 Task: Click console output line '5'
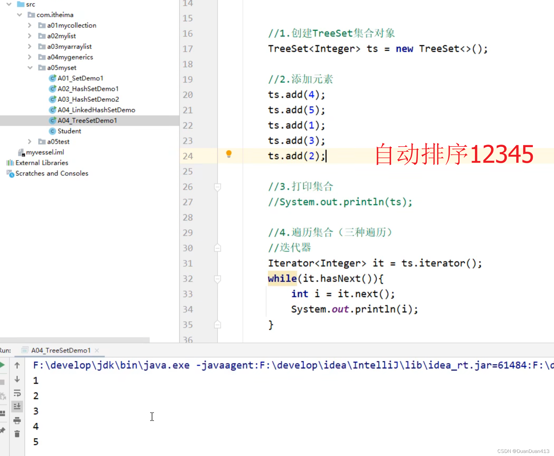(36, 442)
